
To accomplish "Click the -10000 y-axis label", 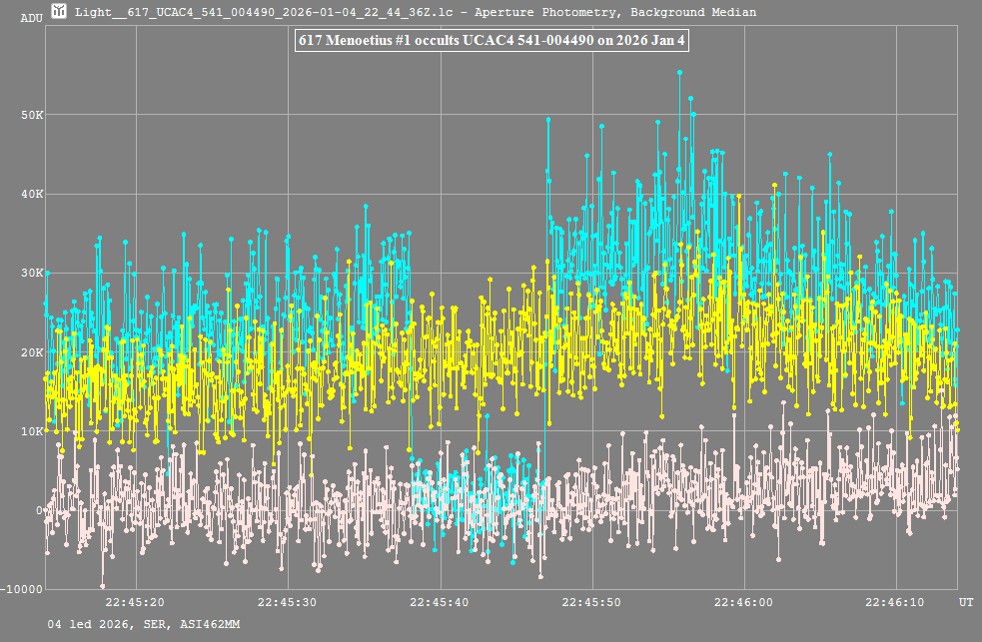I will [x=22, y=589].
